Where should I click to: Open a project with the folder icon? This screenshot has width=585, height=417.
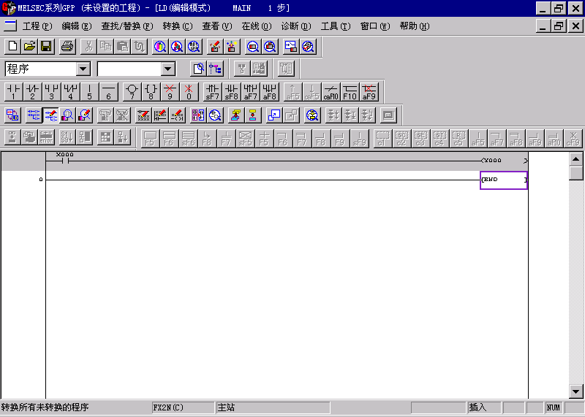29,47
